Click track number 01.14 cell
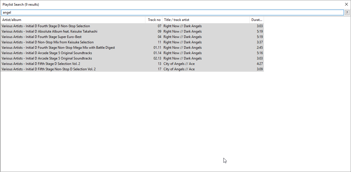Image resolution: width=351 pixels, height=172 pixels. click(x=157, y=53)
